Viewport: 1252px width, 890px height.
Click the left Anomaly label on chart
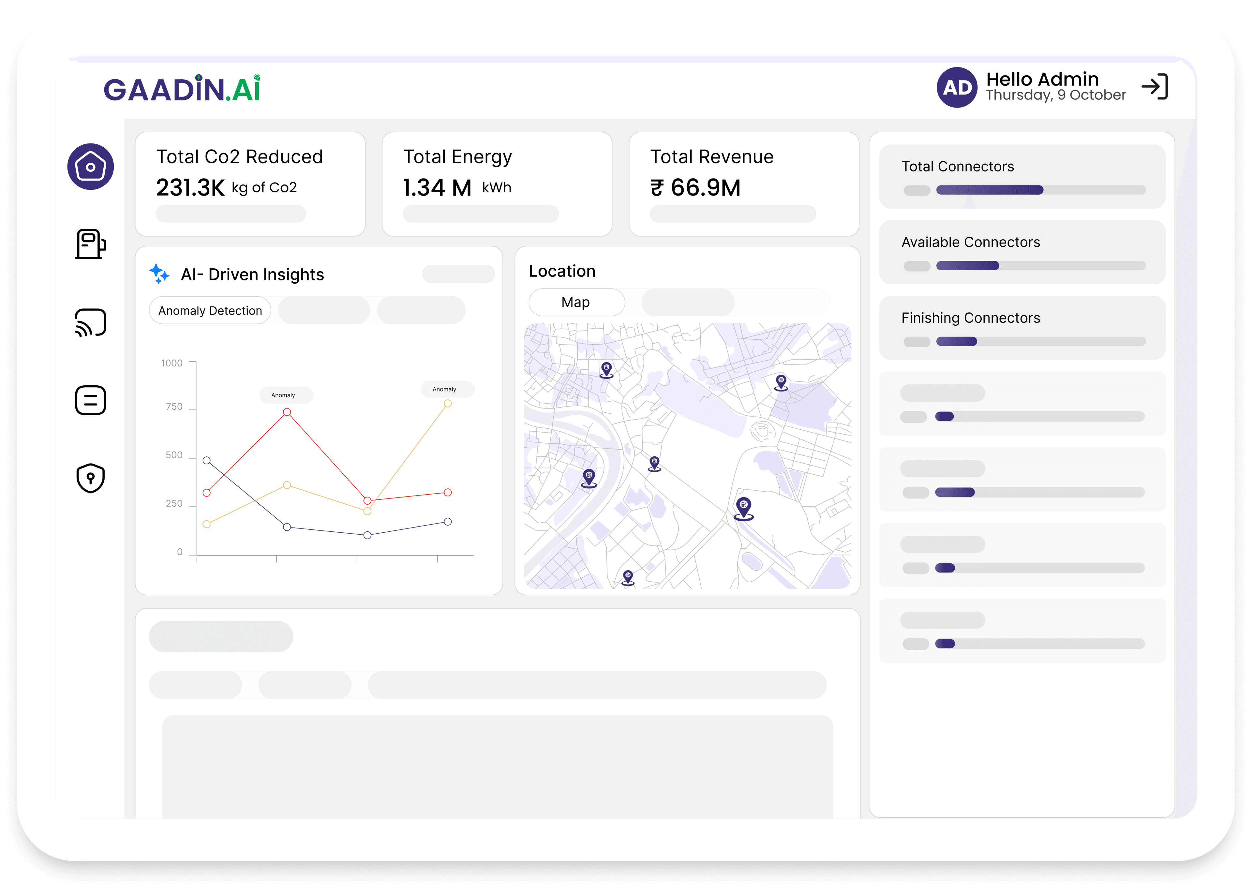coord(283,395)
